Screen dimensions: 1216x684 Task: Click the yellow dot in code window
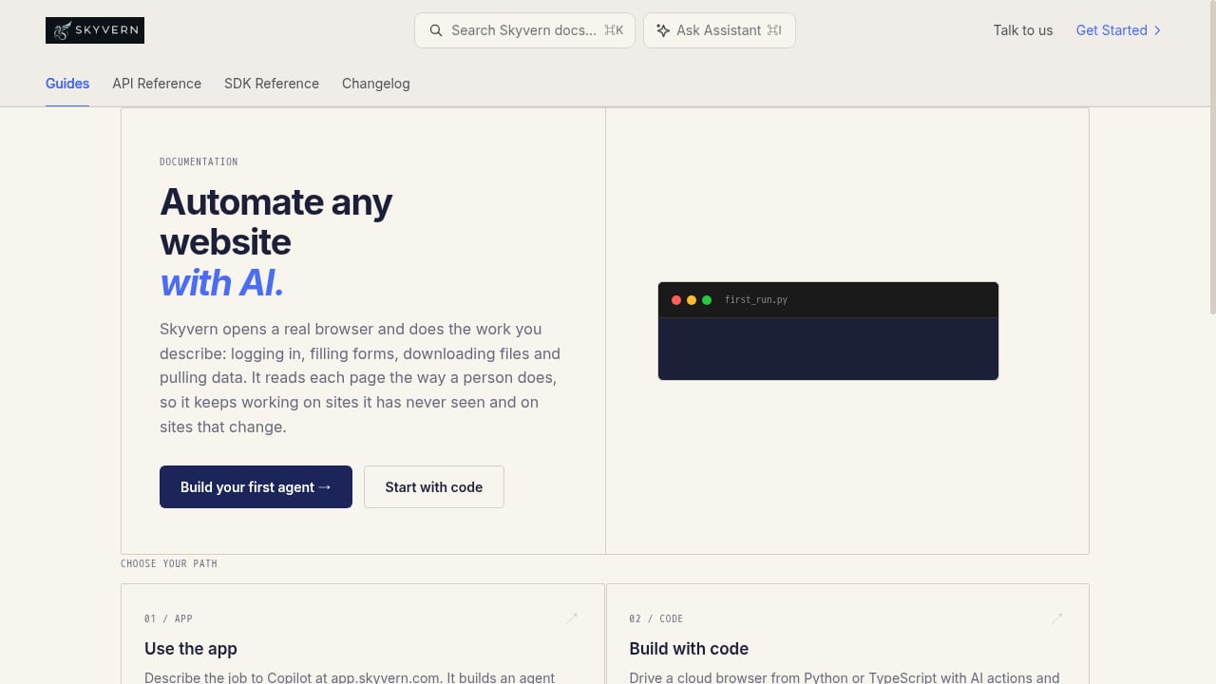(x=692, y=300)
